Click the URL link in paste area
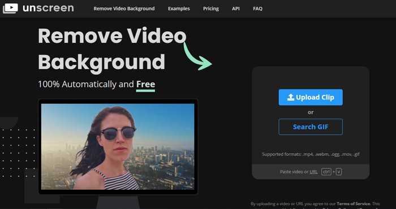396x209 pixels. 313,172
